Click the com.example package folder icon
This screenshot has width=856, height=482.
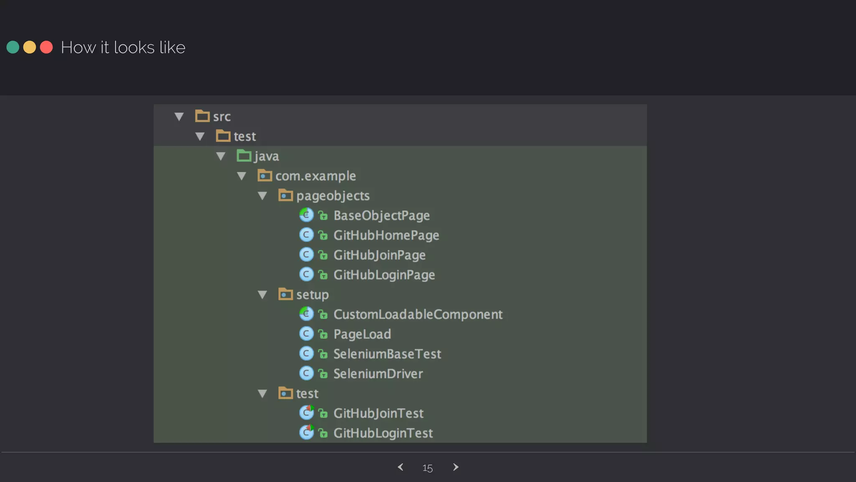coord(265,175)
